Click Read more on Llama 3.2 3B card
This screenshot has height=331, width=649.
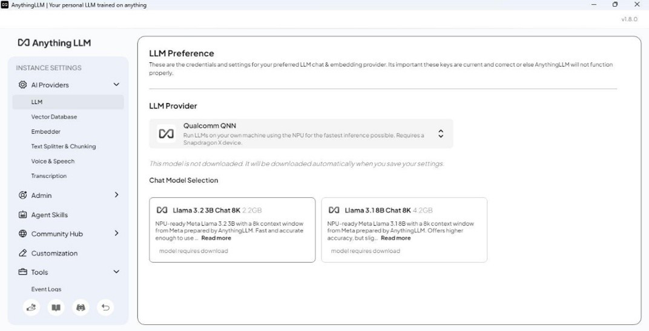coord(216,238)
